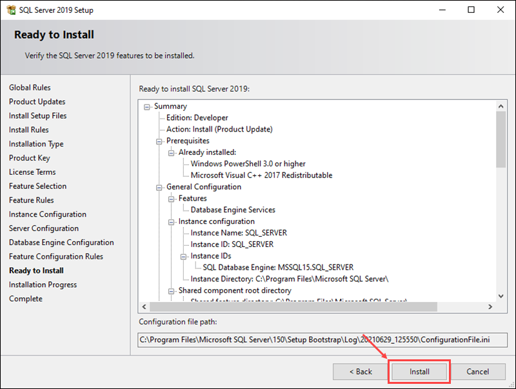516x389 pixels.
Task: Click the horizontal scrollbar right arrow
Action: coord(490,306)
